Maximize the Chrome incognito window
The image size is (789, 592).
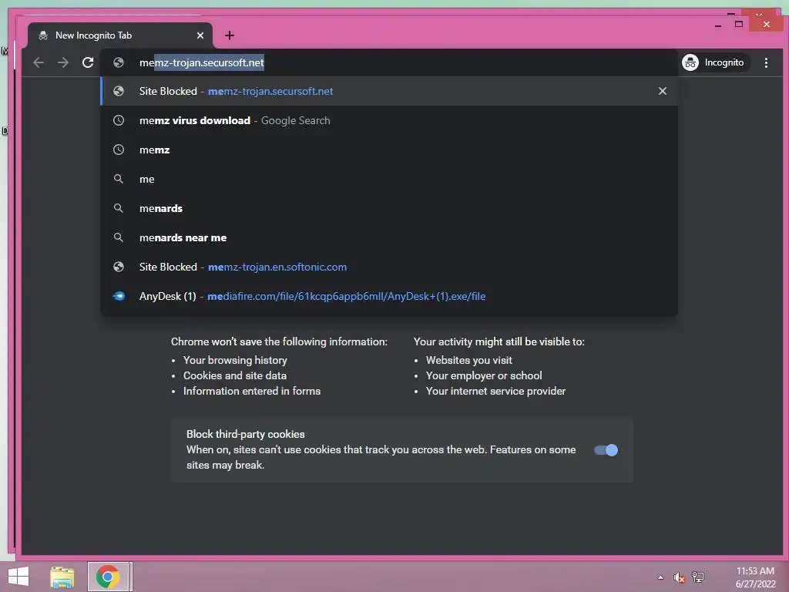click(x=739, y=24)
